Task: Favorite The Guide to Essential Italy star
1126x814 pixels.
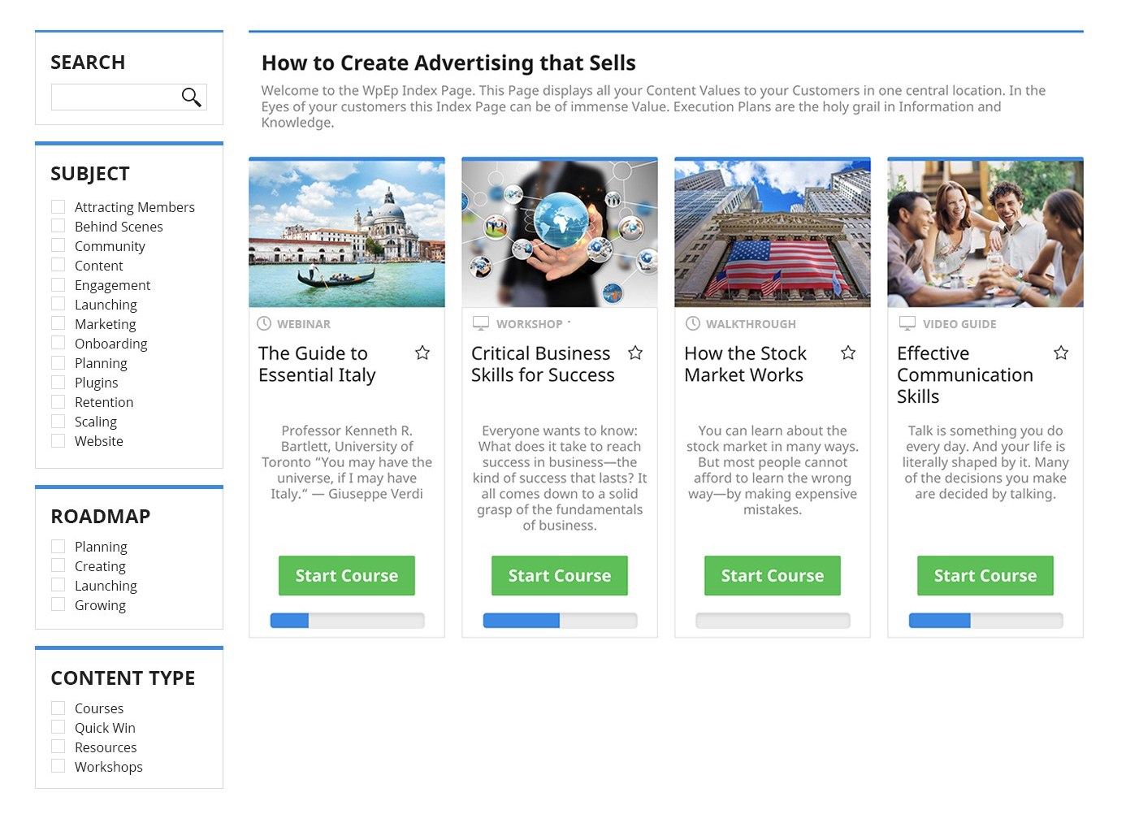Action: pyautogui.click(x=422, y=353)
